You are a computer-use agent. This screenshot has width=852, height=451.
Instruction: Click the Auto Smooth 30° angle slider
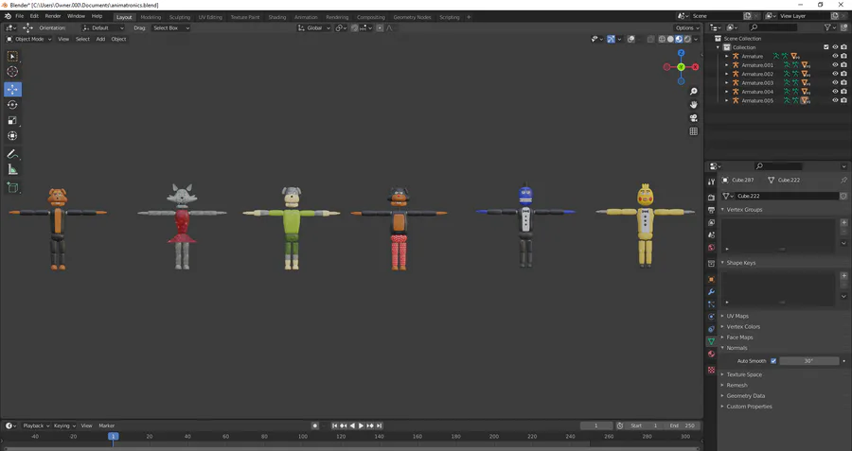809,361
